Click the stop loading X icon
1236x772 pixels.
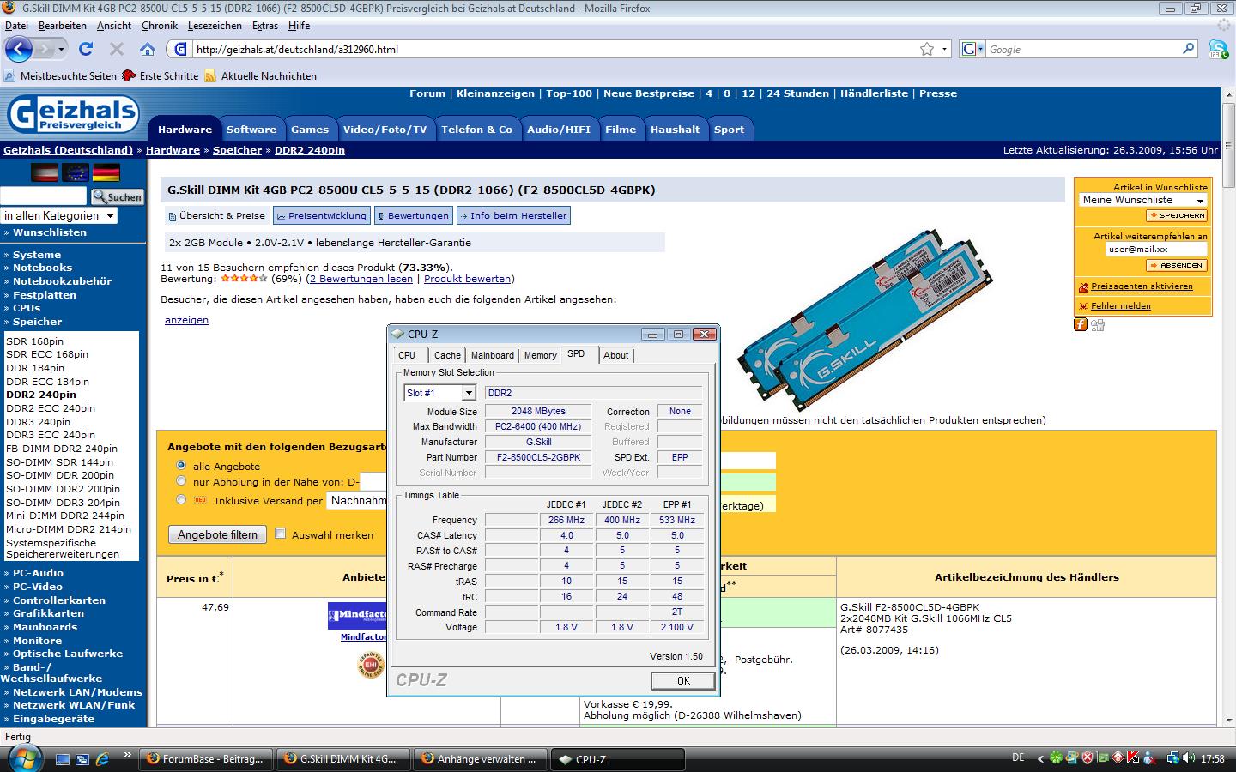pyautogui.click(x=117, y=49)
